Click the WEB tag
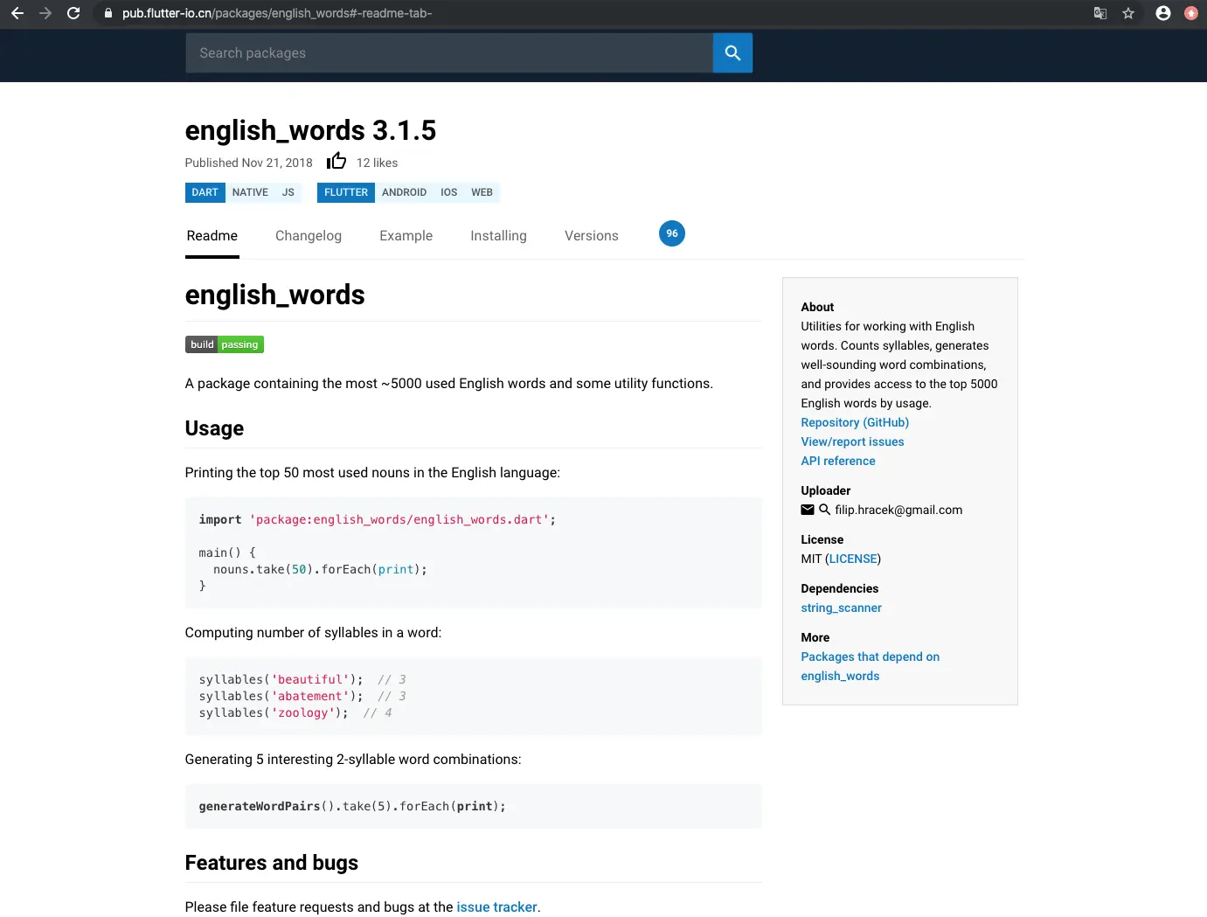Screen dimensions: 1207x917 tap(482, 192)
